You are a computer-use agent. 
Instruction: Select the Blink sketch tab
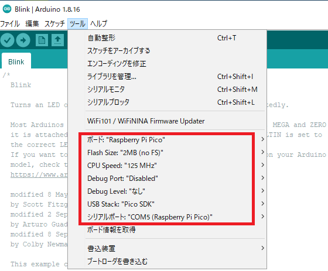[16, 61]
